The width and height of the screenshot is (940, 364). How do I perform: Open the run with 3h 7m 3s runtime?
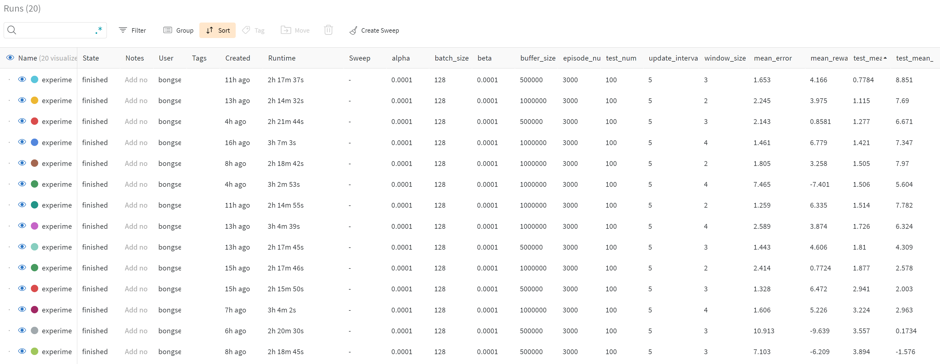coord(57,143)
